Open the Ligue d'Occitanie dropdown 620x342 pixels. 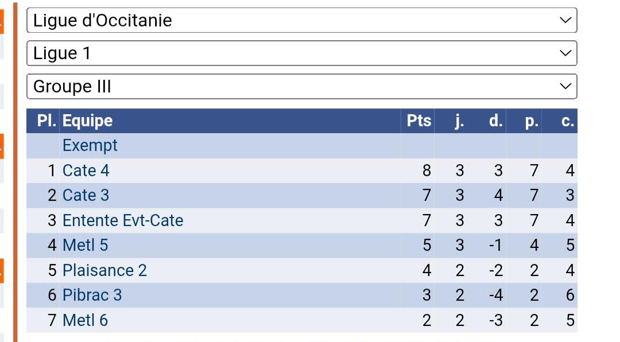click(x=301, y=21)
